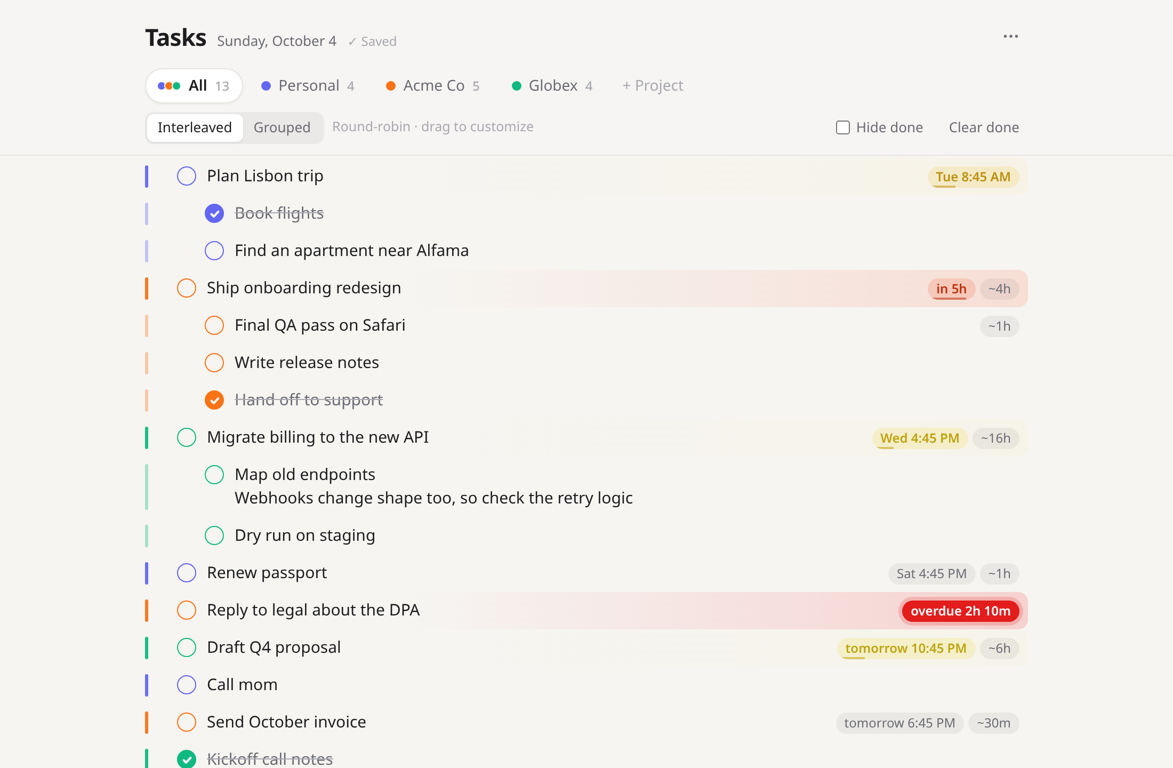The height and width of the screenshot is (768, 1173).
Task: Click the overdue 2h 10m badge
Action: 960,611
